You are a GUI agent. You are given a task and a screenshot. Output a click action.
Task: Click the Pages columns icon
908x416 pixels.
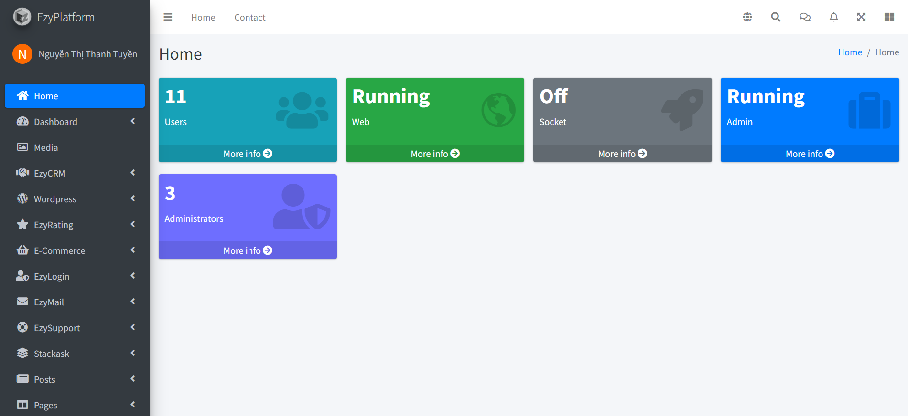pos(22,405)
